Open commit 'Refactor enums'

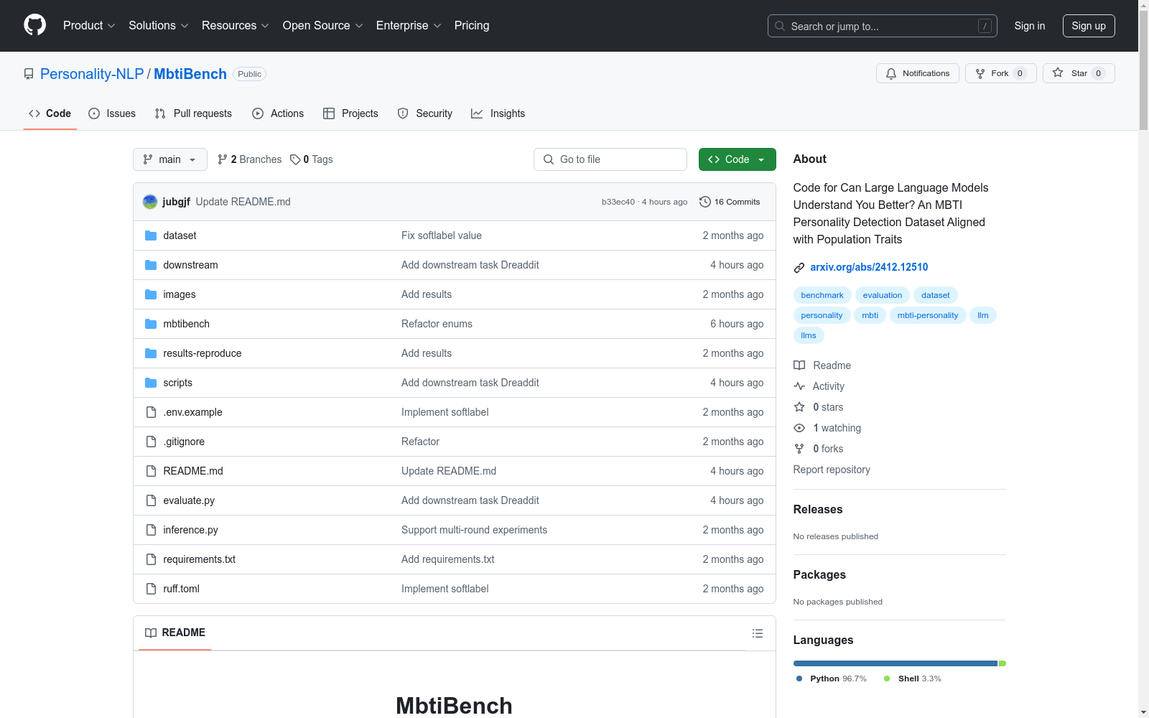[x=437, y=324]
